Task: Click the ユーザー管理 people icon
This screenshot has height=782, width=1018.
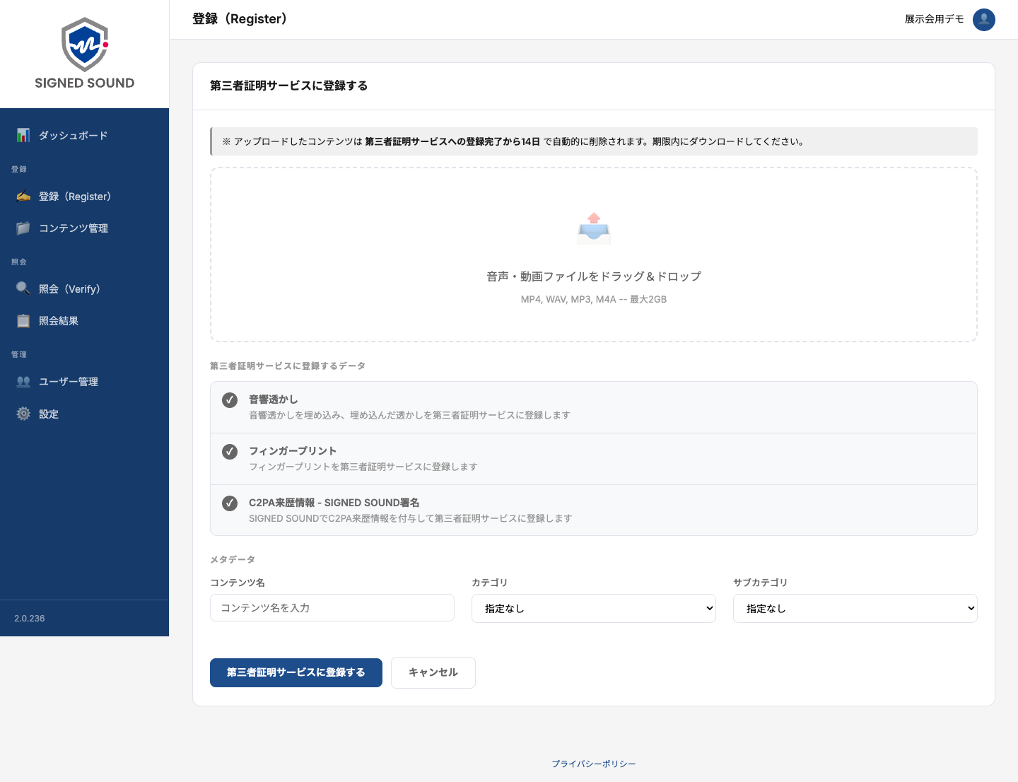Action: coord(23,381)
